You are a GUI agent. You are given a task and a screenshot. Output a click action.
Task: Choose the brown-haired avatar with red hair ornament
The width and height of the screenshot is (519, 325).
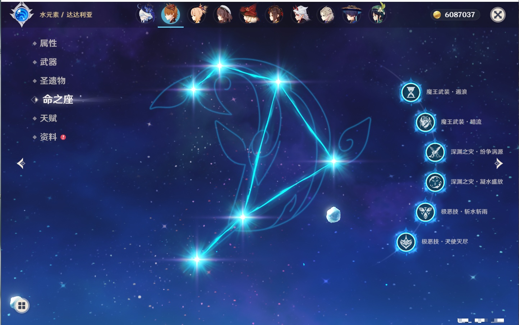275,14
